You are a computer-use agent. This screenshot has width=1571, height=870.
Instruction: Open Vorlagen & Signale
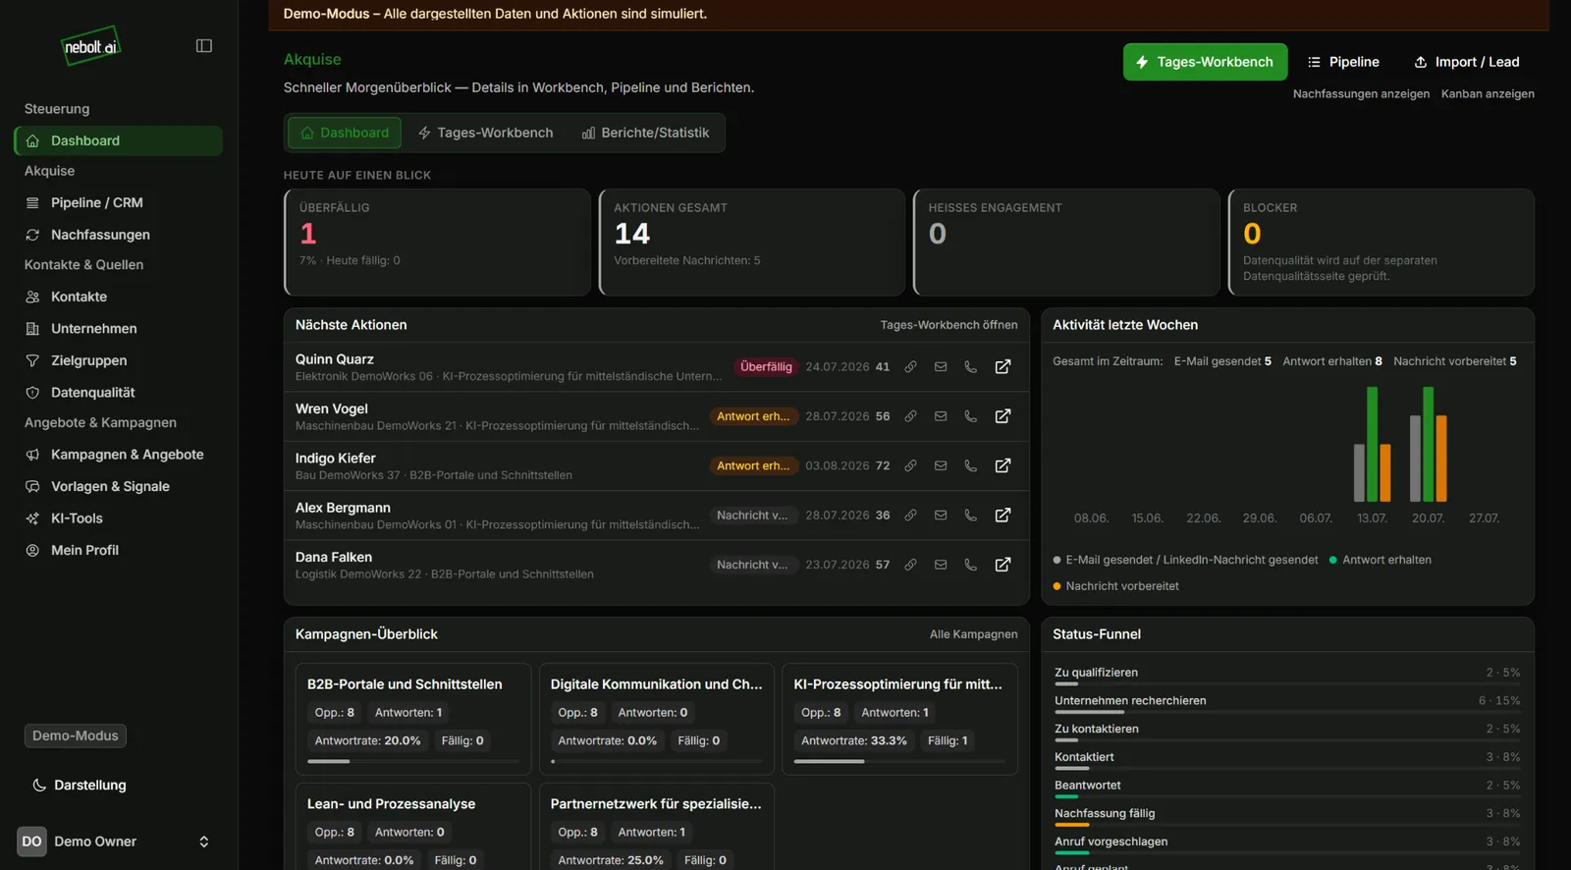tap(118, 486)
